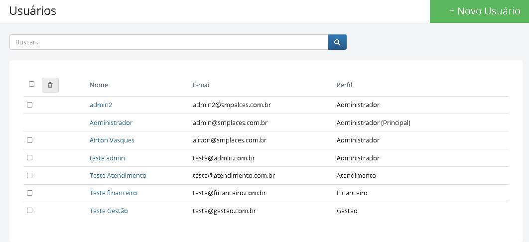This screenshot has width=529, height=242.
Task: Click email teste@financeiro.com.br
Action: pyautogui.click(x=230, y=193)
